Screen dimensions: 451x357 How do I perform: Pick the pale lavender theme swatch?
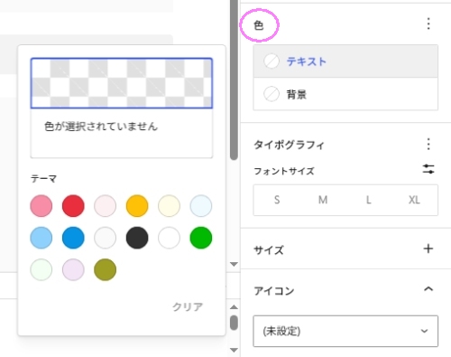[x=73, y=269]
